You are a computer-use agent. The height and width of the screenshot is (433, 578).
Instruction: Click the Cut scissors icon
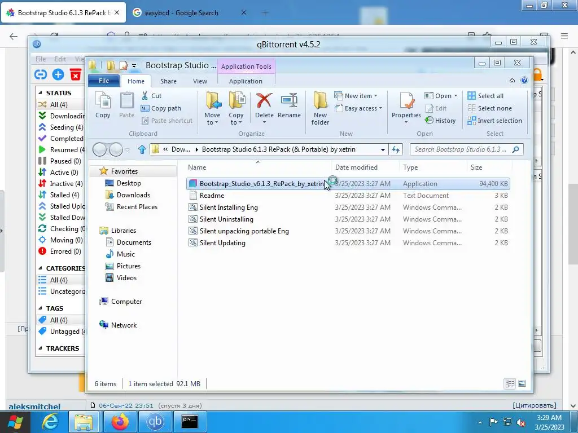click(x=145, y=96)
